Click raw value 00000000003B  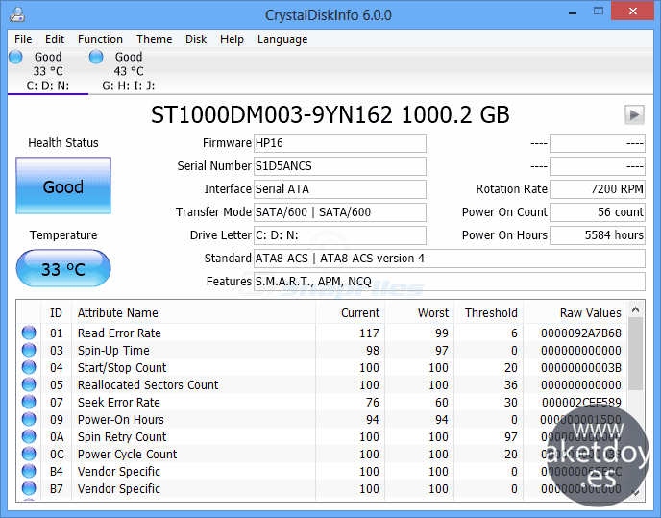581,368
